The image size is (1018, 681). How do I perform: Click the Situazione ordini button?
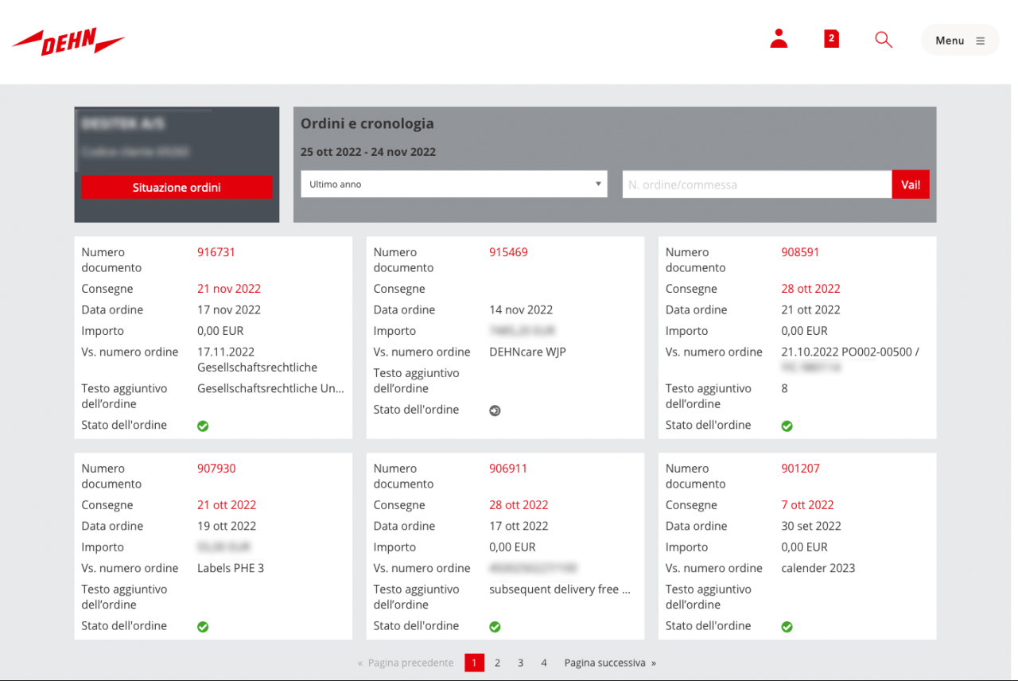pos(177,188)
